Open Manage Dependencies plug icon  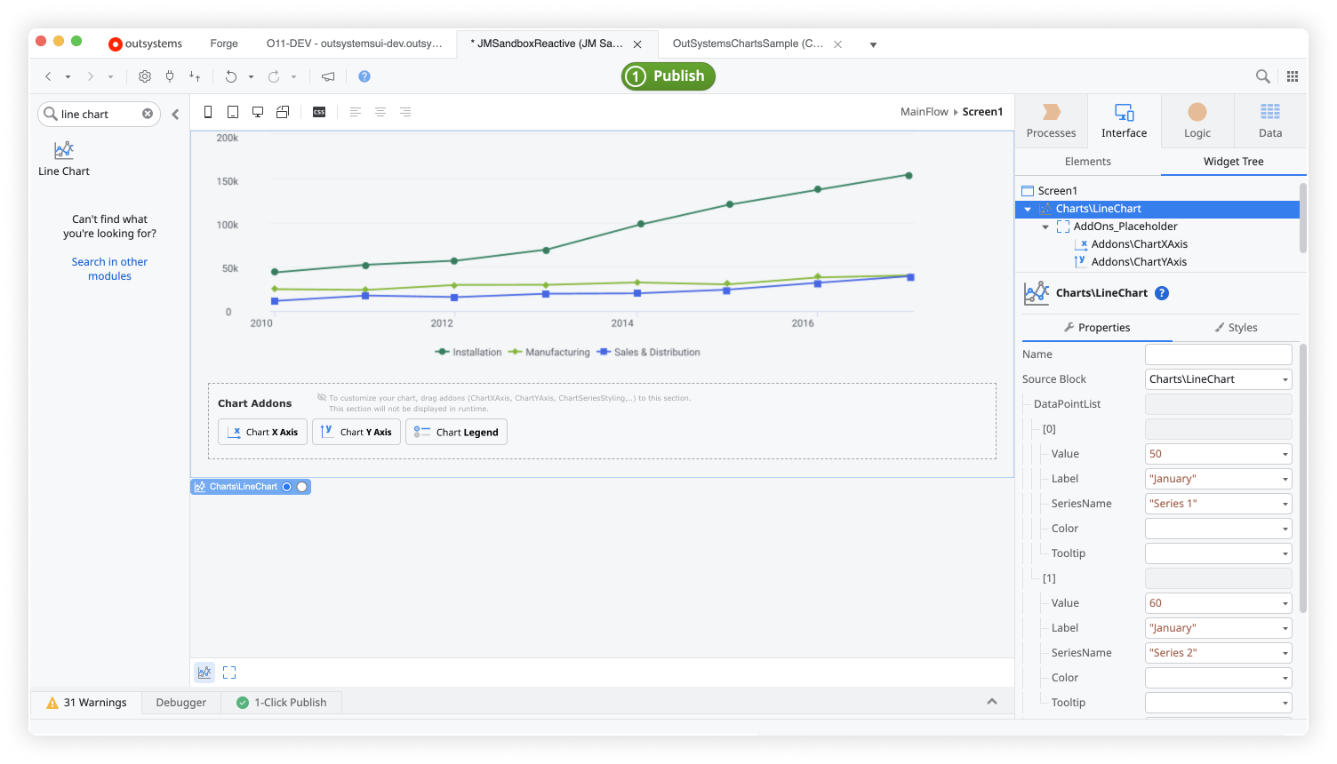click(169, 76)
